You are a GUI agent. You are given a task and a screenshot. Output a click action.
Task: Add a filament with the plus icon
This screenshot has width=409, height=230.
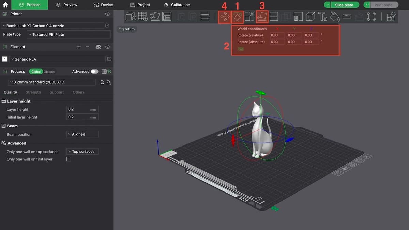tap(79, 47)
